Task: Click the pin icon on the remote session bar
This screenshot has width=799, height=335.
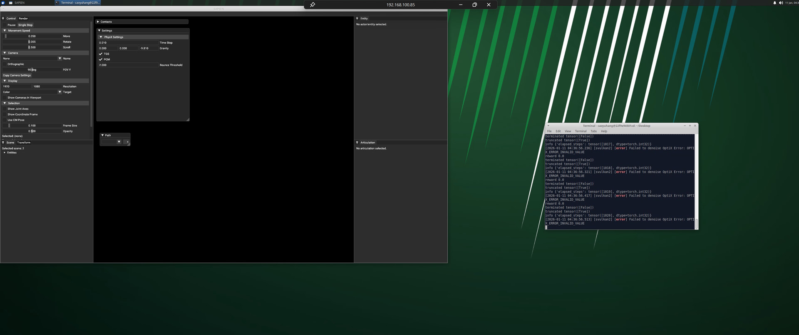Action: (x=313, y=5)
